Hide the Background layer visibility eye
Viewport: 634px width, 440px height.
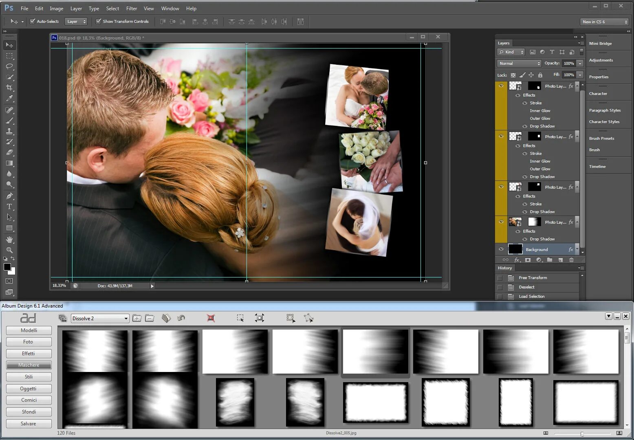(x=501, y=249)
